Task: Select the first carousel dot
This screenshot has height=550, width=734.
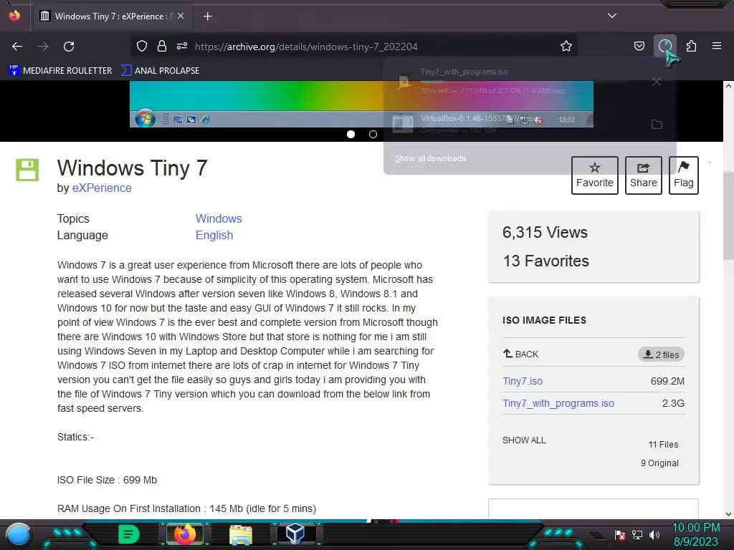Action: coord(351,134)
